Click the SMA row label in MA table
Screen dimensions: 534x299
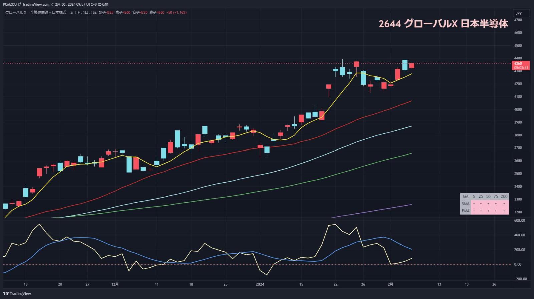(465, 204)
